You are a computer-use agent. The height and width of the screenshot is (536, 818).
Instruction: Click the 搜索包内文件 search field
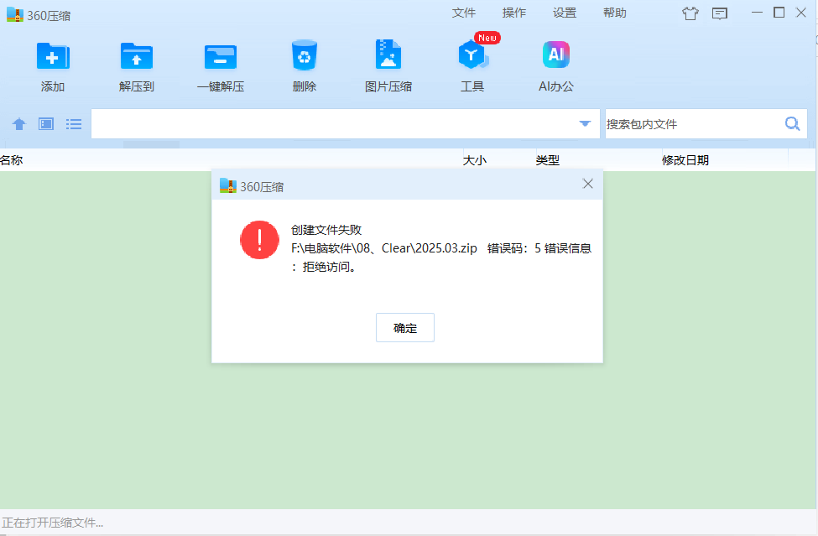coord(692,124)
